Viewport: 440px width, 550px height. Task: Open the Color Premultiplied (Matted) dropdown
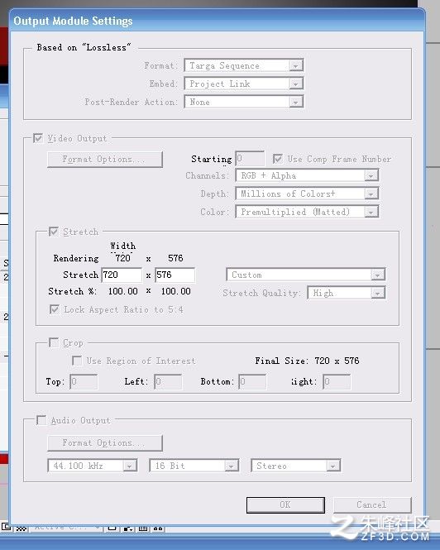coord(307,212)
